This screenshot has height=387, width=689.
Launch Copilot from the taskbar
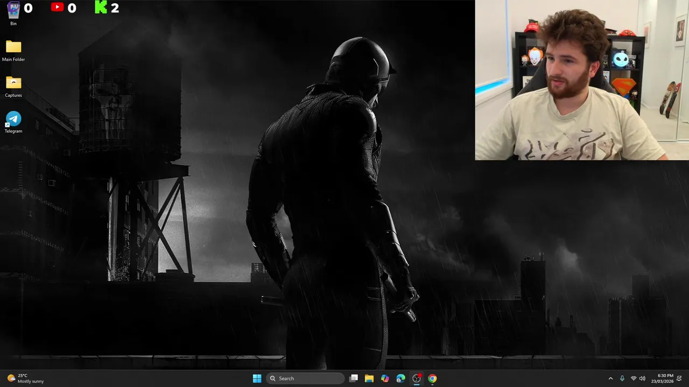(385, 378)
